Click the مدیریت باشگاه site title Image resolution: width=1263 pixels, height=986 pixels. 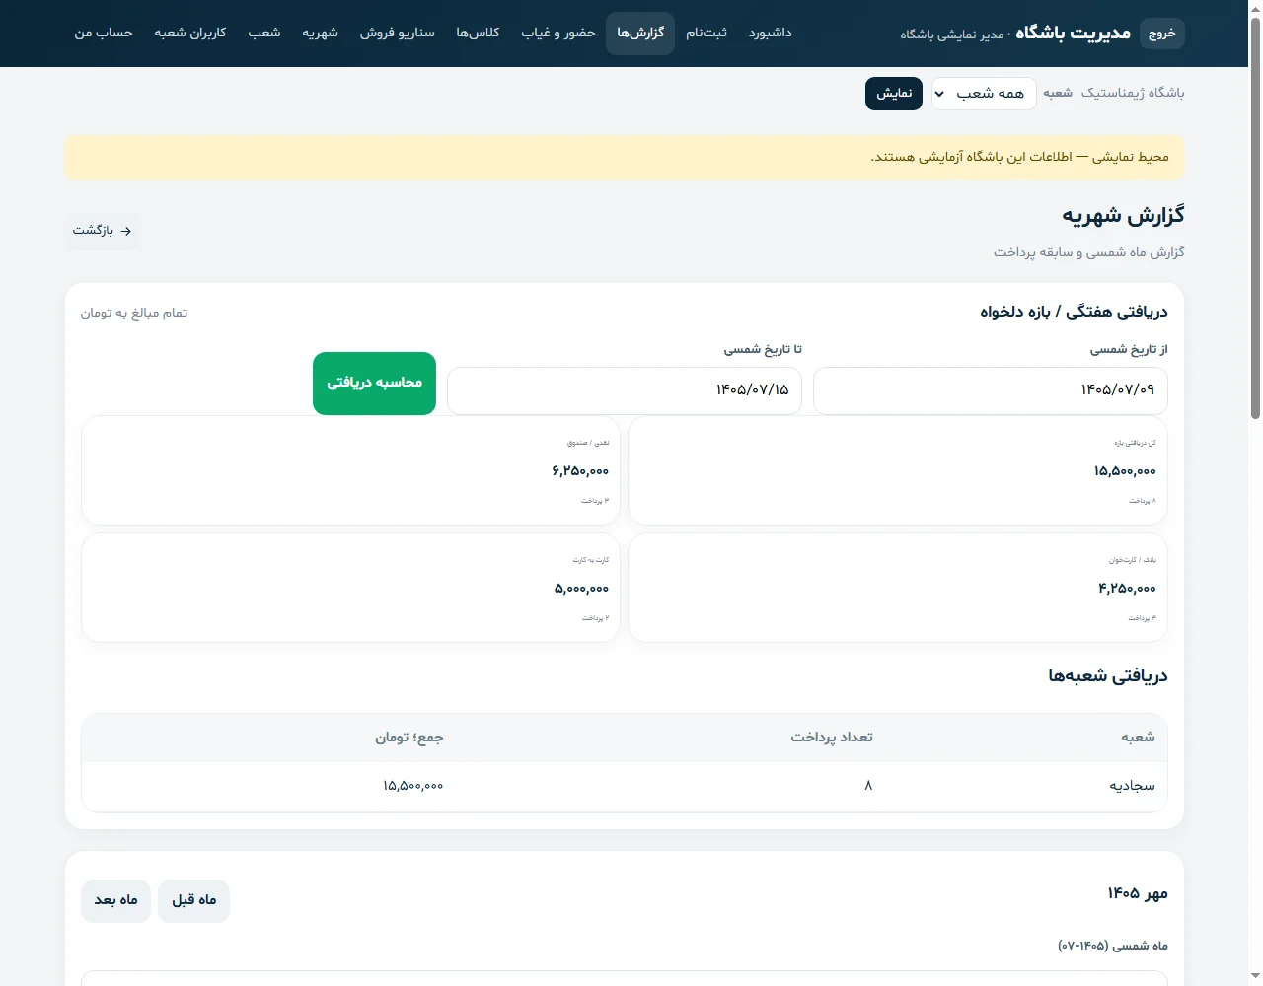click(x=1073, y=33)
